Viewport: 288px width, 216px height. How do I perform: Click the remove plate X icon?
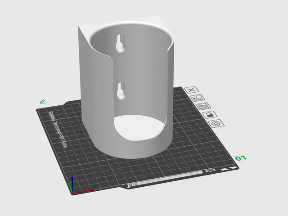(x=191, y=90)
